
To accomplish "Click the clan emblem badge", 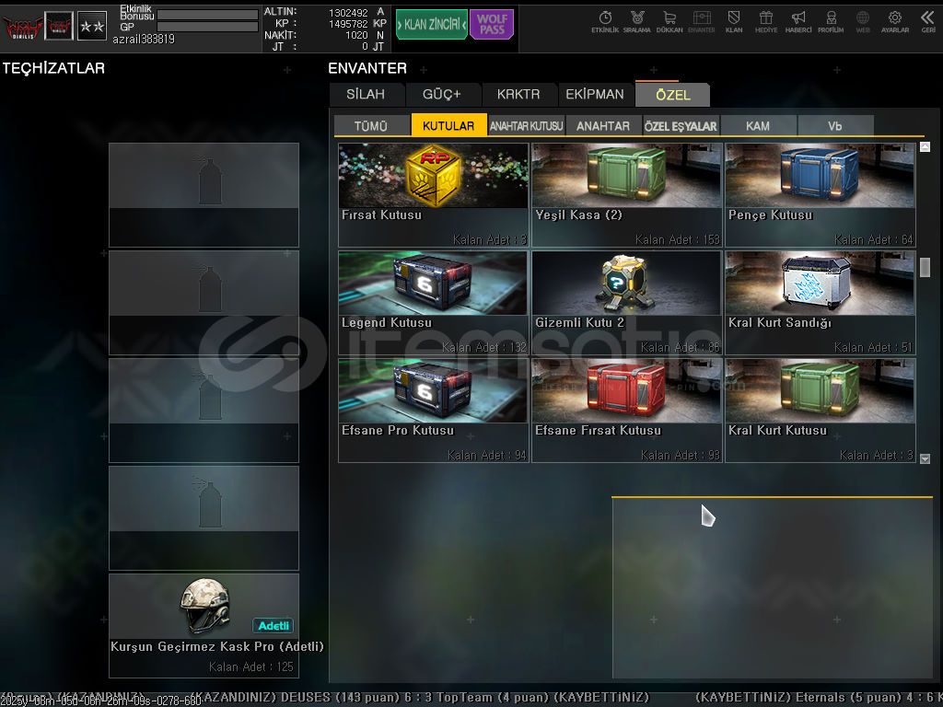I will 59,26.
